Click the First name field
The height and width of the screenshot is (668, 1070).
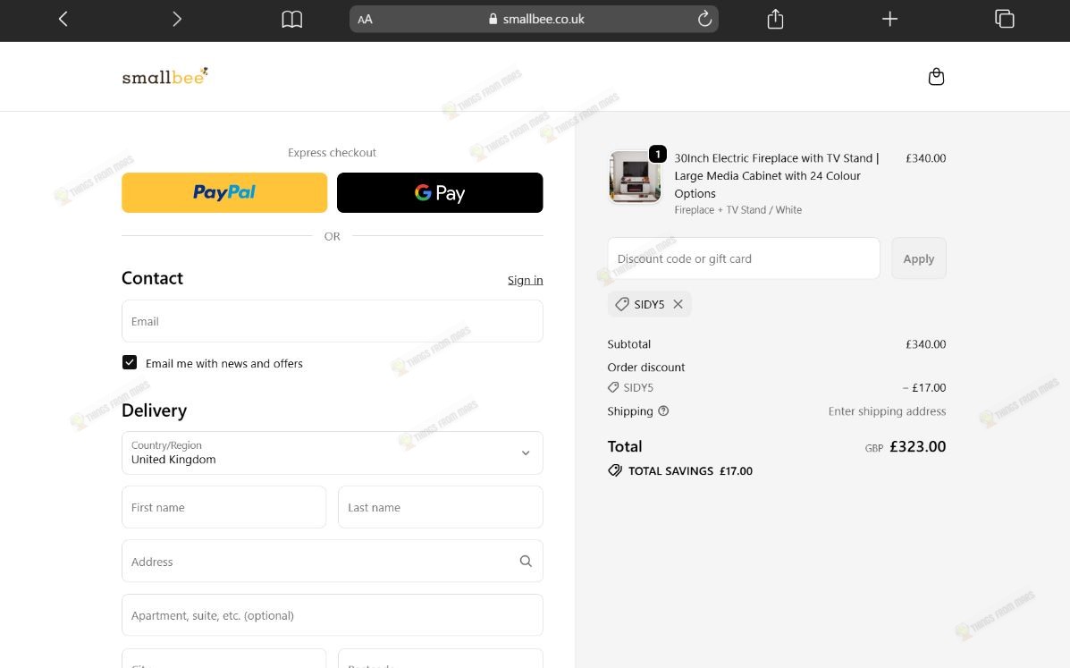pyautogui.click(x=223, y=507)
